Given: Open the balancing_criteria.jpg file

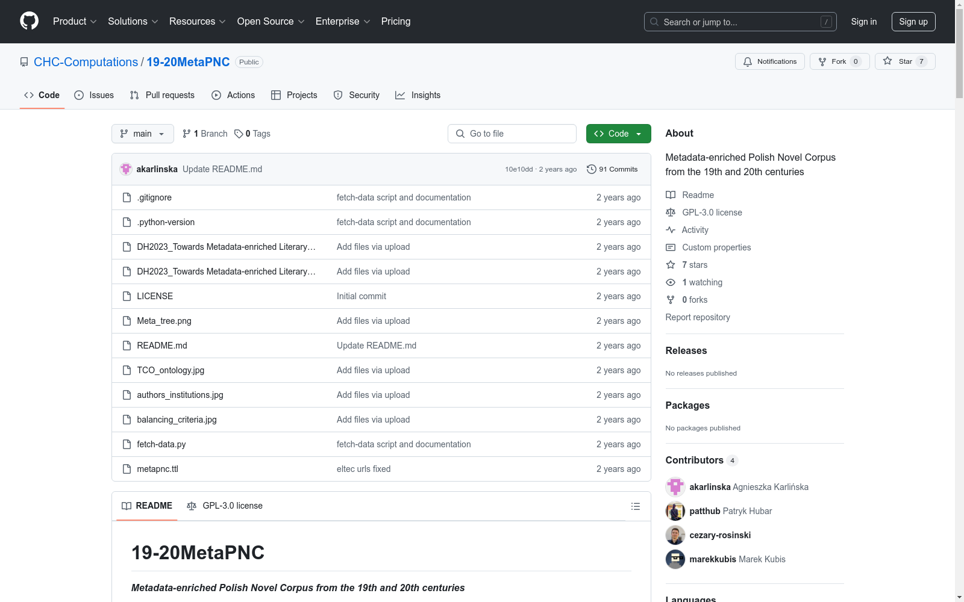Looking at the screenshot, I should [177, 420].
